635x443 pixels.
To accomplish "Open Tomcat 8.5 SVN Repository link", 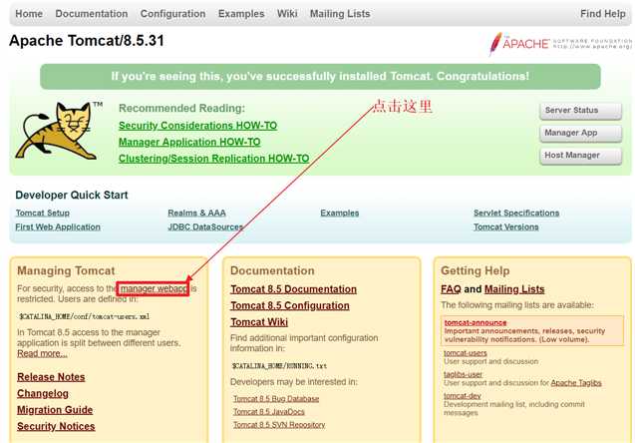I will (x=279, y=425).
